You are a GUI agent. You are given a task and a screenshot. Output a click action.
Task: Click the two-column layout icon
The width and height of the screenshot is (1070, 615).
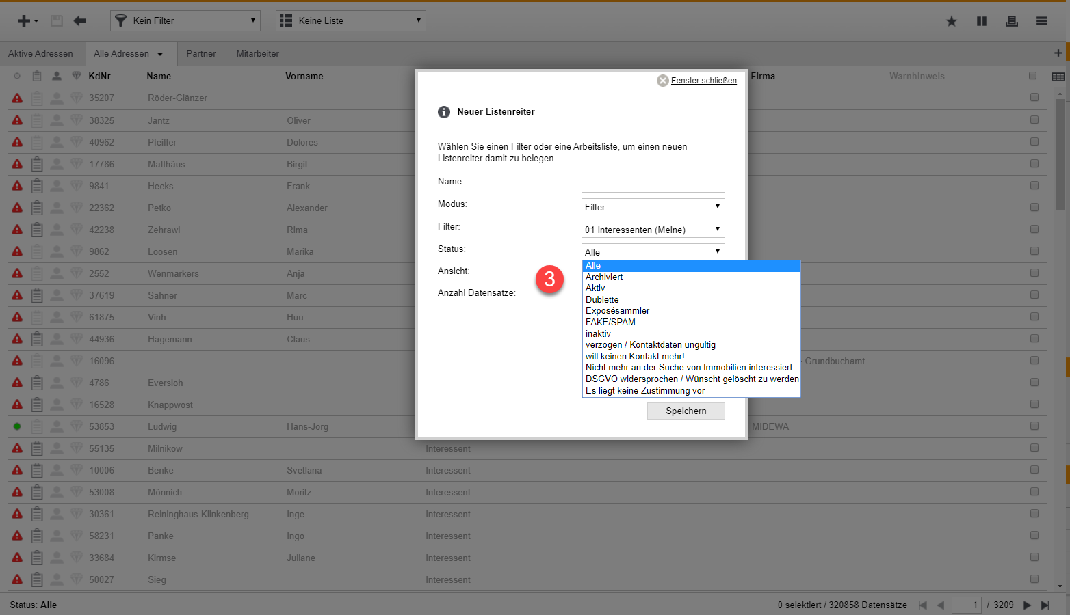[x=981, y=21]
